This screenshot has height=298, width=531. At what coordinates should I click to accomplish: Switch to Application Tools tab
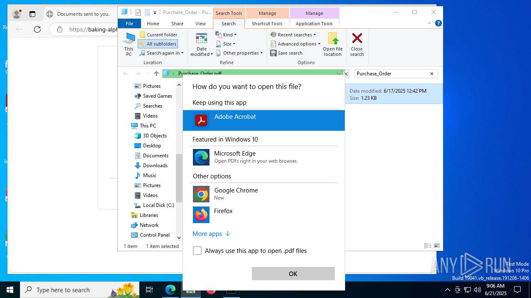pyautogui.click(x=314, y=24)
